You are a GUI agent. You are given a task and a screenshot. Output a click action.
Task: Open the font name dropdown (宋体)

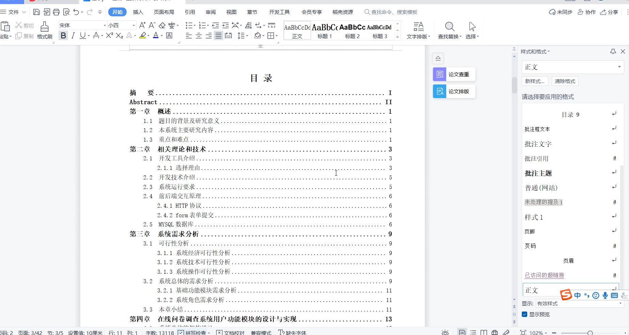pyautogui.click(x=105, y=25)
